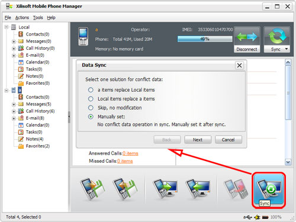296x222 pixels.
Task: Click the left panel splitter handle
Action: click(69, 117)
